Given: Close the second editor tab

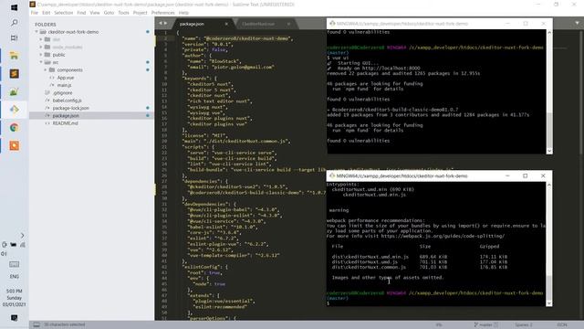Looking at the screenshot, I should pyautogui.click(x=288, y=24).
